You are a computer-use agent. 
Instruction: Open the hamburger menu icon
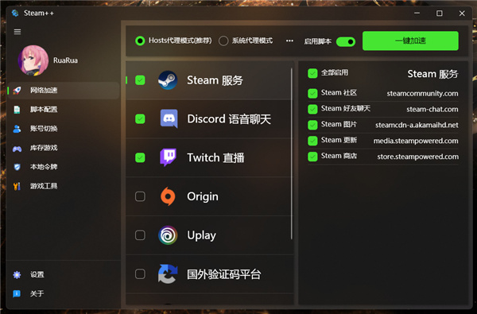[17, 32]
